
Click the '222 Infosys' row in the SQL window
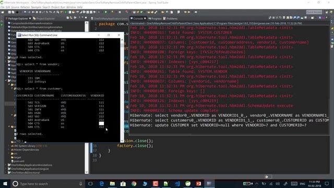coord(37,81)
